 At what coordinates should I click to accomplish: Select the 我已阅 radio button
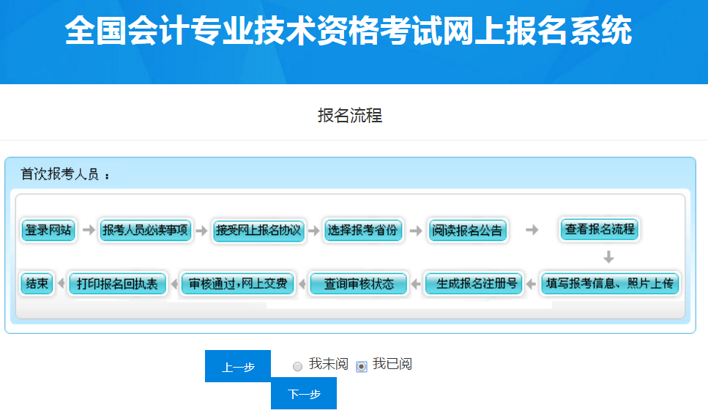tap(362, 366)
